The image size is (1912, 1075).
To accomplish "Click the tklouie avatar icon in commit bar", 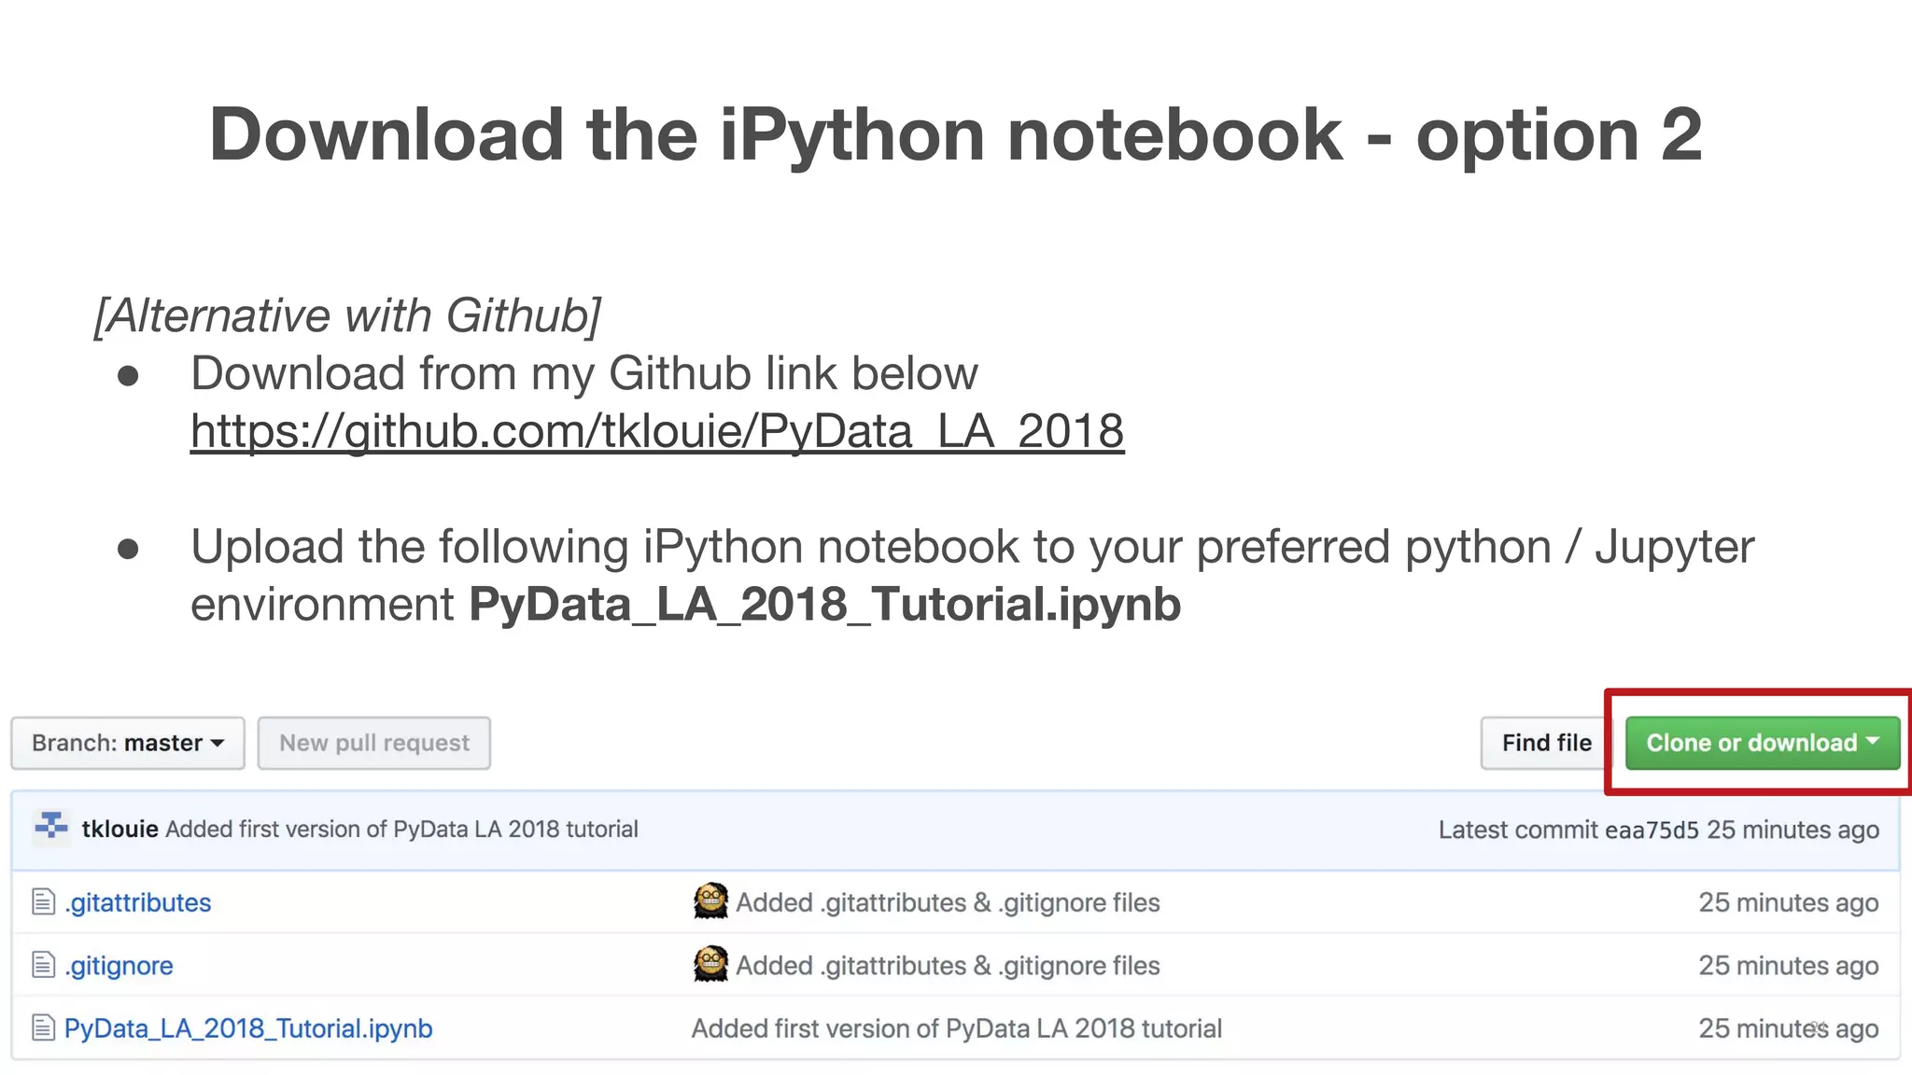I will 51,827.
